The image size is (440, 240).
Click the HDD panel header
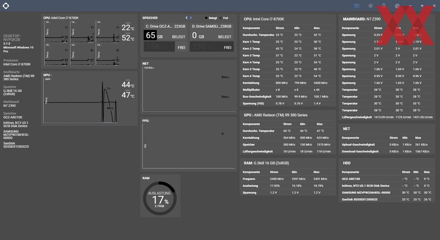[x=346, y=163]
